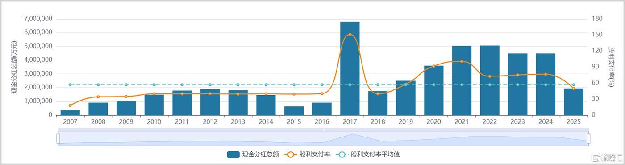Click the 2025 x-axis label
The image size is (625, 165).
pyautogui.click(x=574, y=121)
